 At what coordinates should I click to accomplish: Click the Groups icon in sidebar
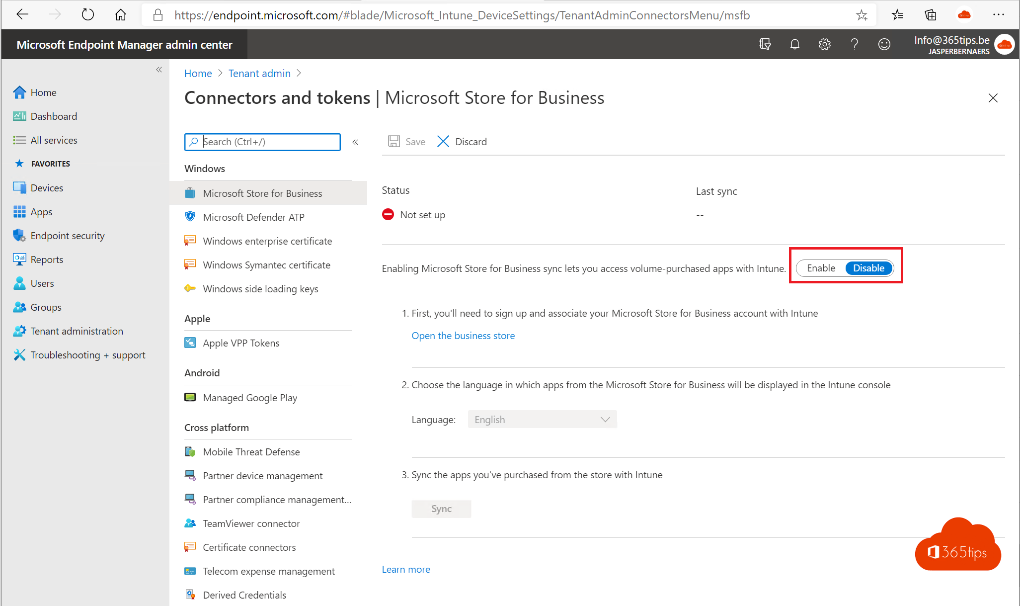point(19,307)
